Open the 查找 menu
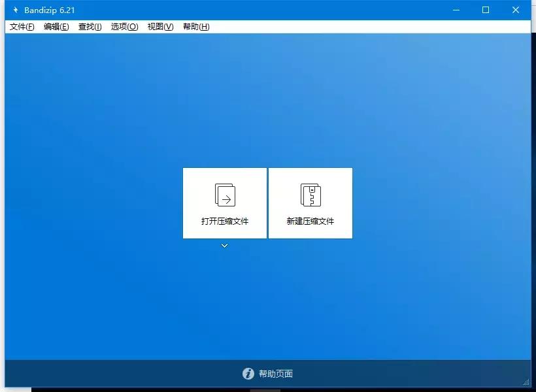This screenshot has height=392, width=536. (90, 27)
